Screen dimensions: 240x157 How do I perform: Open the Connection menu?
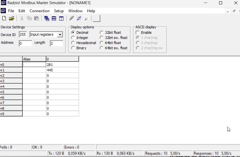[39, 11]
